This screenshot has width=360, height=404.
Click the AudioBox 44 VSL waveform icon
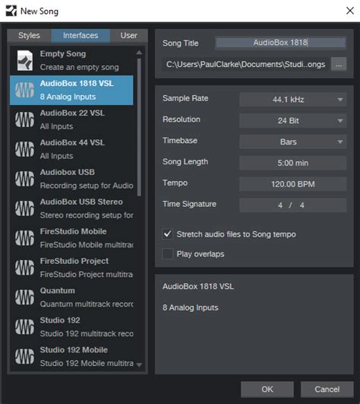click(x=24, y=149)
